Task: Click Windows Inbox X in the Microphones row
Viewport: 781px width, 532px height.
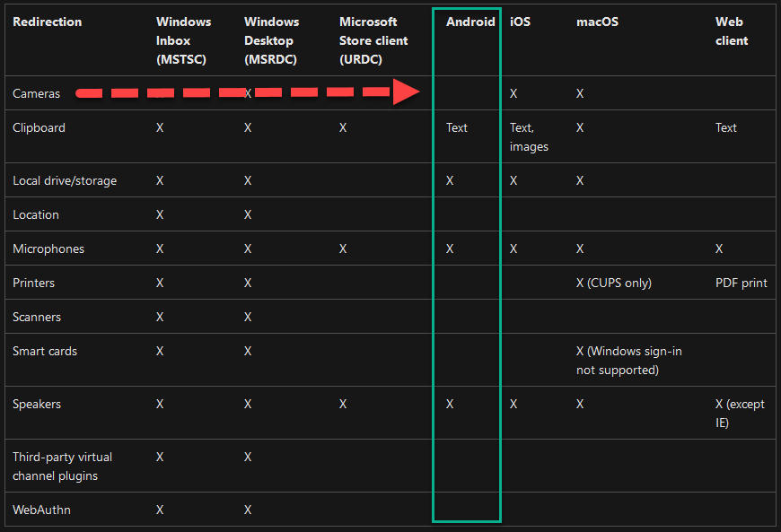Action: [x=160, y=249]
